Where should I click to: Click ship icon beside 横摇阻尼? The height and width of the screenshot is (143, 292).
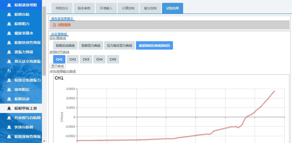(x=9, y=90)
